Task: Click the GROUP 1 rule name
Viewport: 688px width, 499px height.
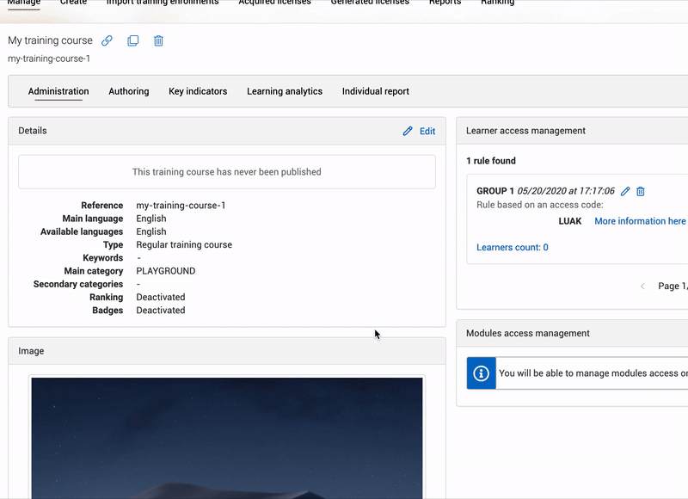Action: click(495, 191)
